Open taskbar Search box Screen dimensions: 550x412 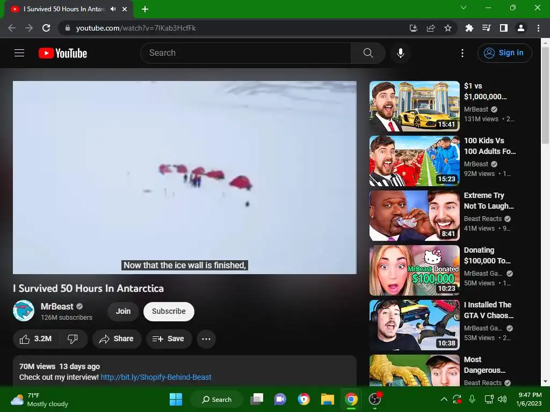(x=216, y=399)
